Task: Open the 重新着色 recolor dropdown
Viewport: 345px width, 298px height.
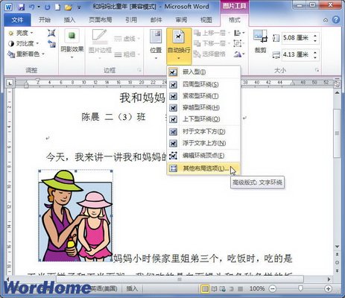Action: click(27, 54)
